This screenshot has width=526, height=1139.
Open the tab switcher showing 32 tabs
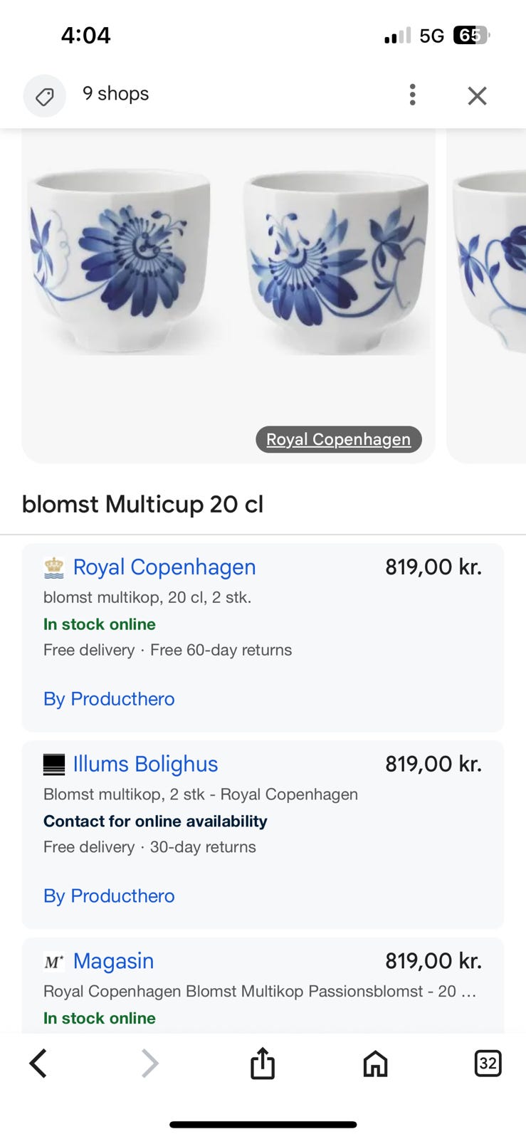[x=488, y=1064]
